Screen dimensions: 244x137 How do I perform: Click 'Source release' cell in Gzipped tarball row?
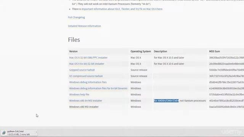[x=139, y=70]
